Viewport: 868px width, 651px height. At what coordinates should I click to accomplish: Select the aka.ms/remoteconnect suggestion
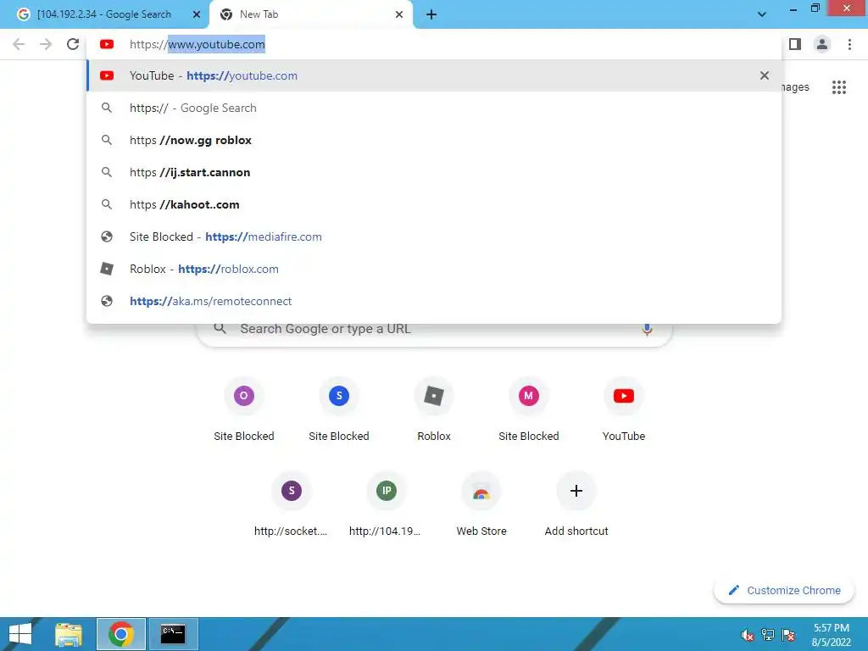pyautogui.click(x=434, y=301)
